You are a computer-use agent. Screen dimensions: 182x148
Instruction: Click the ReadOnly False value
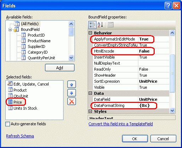point(154,69)
